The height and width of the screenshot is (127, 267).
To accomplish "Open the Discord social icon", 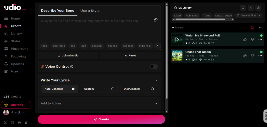I will click(19, 123).
